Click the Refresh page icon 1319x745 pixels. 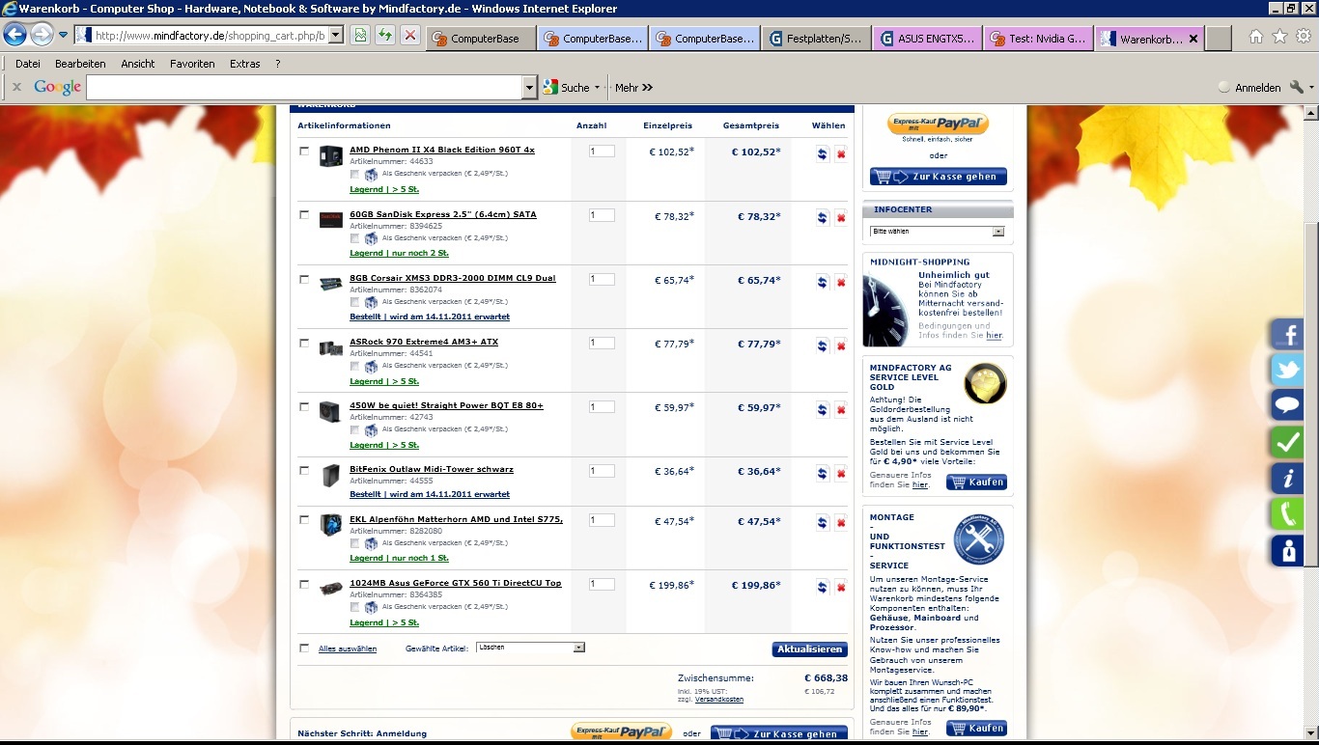[385, 36]
